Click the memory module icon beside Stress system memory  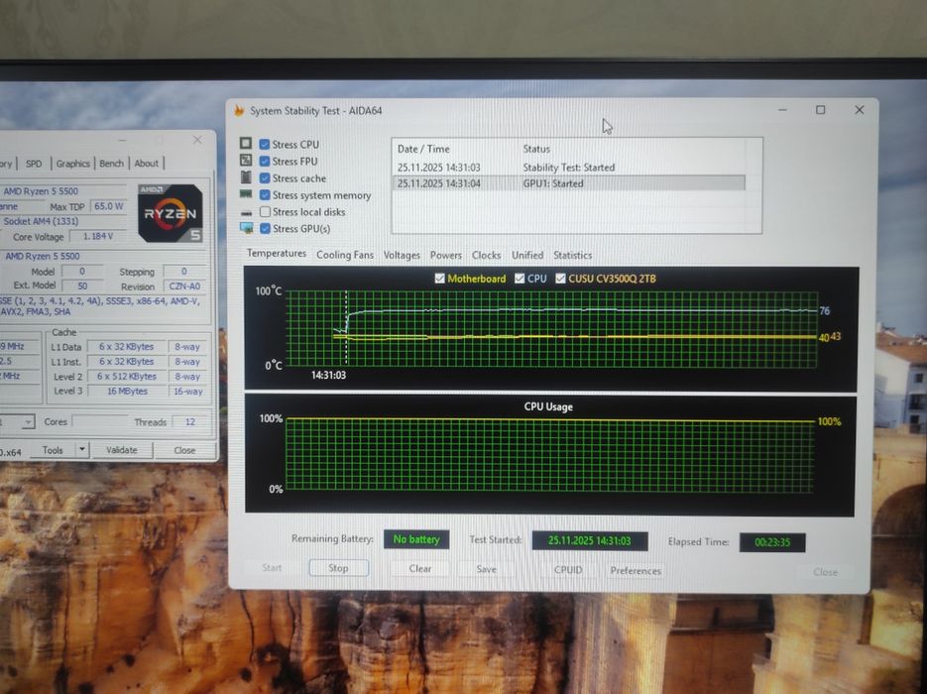[246, 194]
